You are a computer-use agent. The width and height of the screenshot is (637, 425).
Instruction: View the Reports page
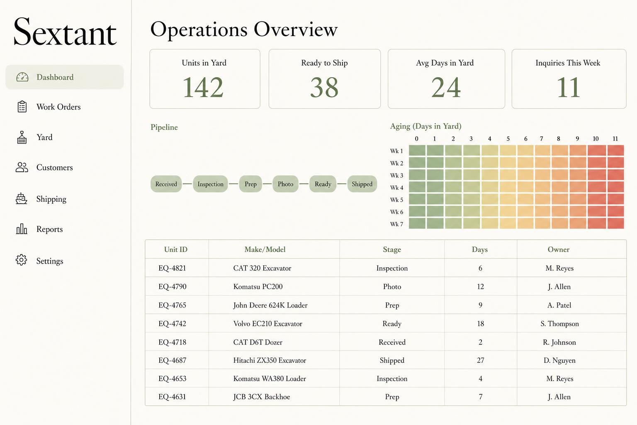click(49, 229)
